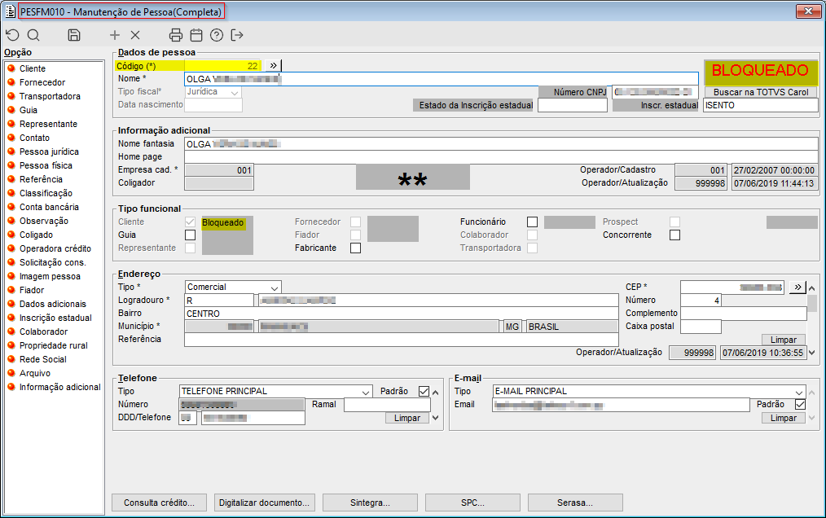Viewport: 826px width, 518px height.
Task: Check the Concorrente checkbox
Action: pos(674,235)
